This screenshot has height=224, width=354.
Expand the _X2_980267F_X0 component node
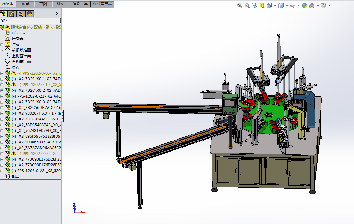[x=2, y=113]
